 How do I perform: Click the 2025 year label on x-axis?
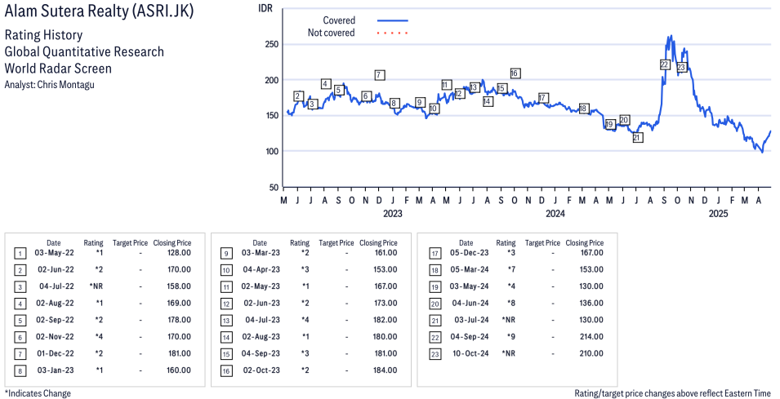[718, 214]
